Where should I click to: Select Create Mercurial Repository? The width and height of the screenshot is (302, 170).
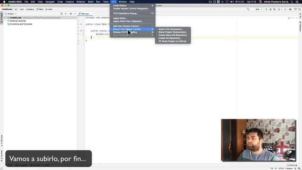click(173, 35)
